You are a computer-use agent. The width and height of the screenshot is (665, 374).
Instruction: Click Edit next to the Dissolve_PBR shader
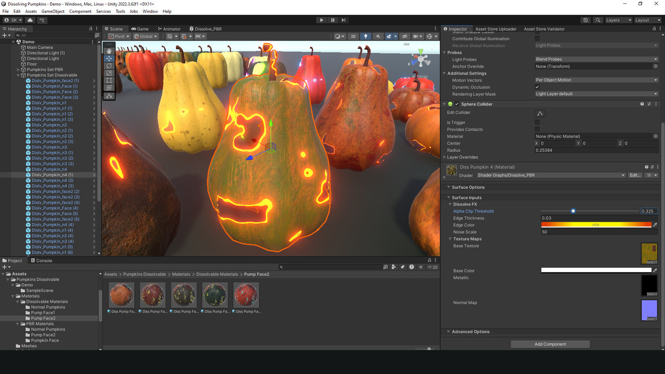[x=634, y=175]
